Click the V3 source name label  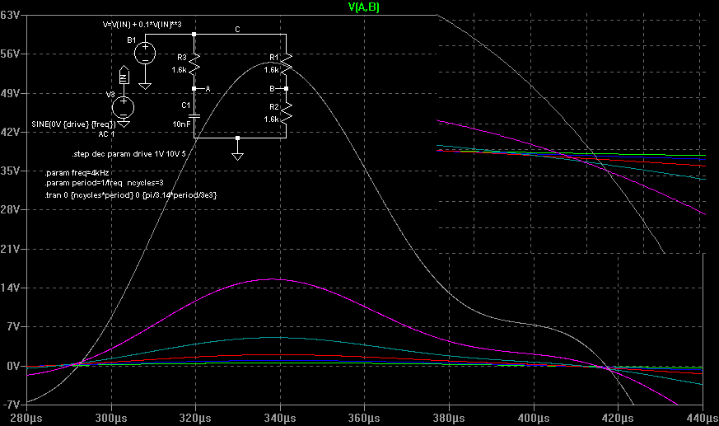point(110,95)
